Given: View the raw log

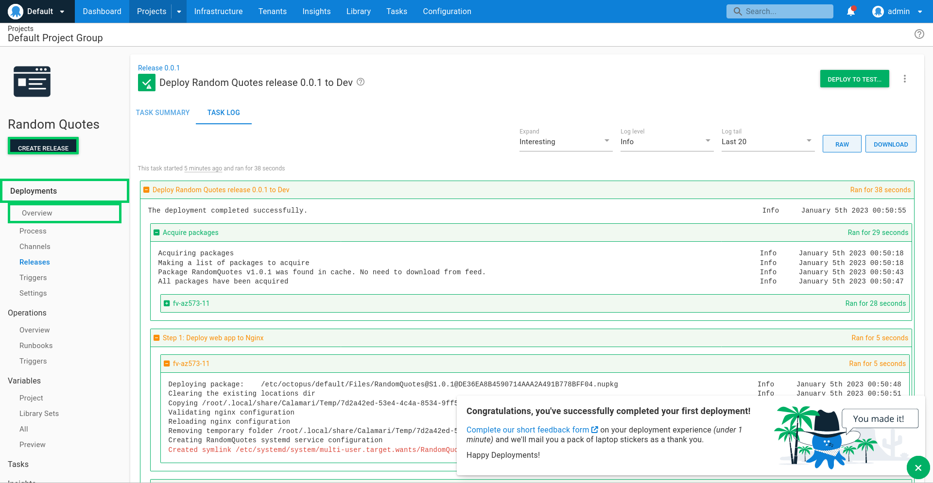Looking at the screenshot, I should point(842,144).
